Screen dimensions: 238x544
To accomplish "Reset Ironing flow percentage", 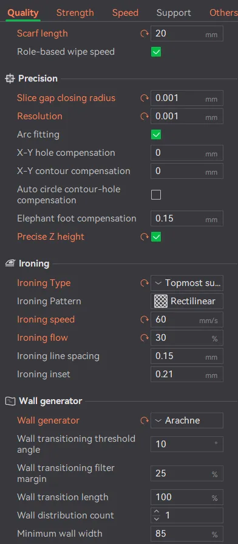I will pos(144,338).
